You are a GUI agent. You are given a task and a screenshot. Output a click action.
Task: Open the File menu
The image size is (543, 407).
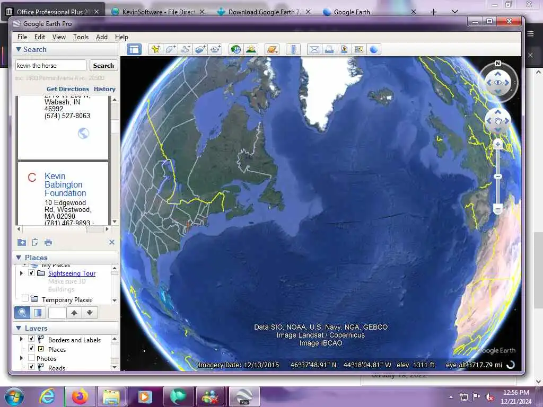(22, 37)
